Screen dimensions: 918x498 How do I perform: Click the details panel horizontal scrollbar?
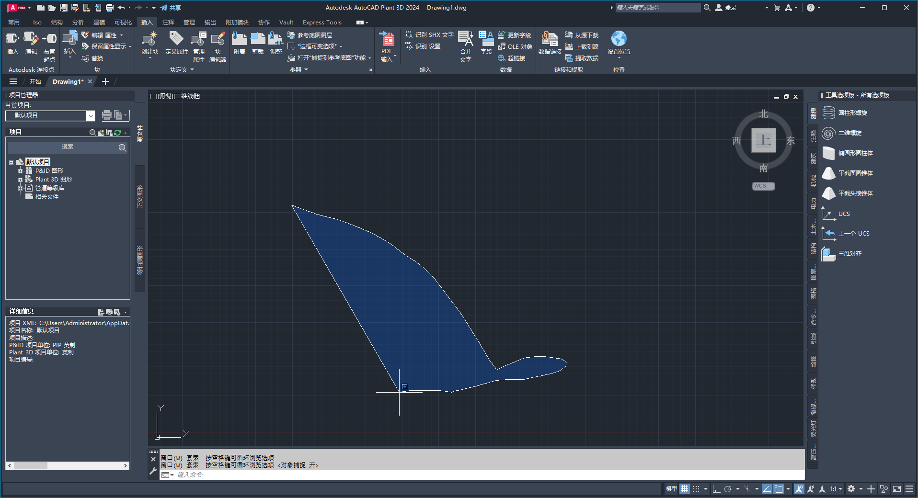click(68, 465)
